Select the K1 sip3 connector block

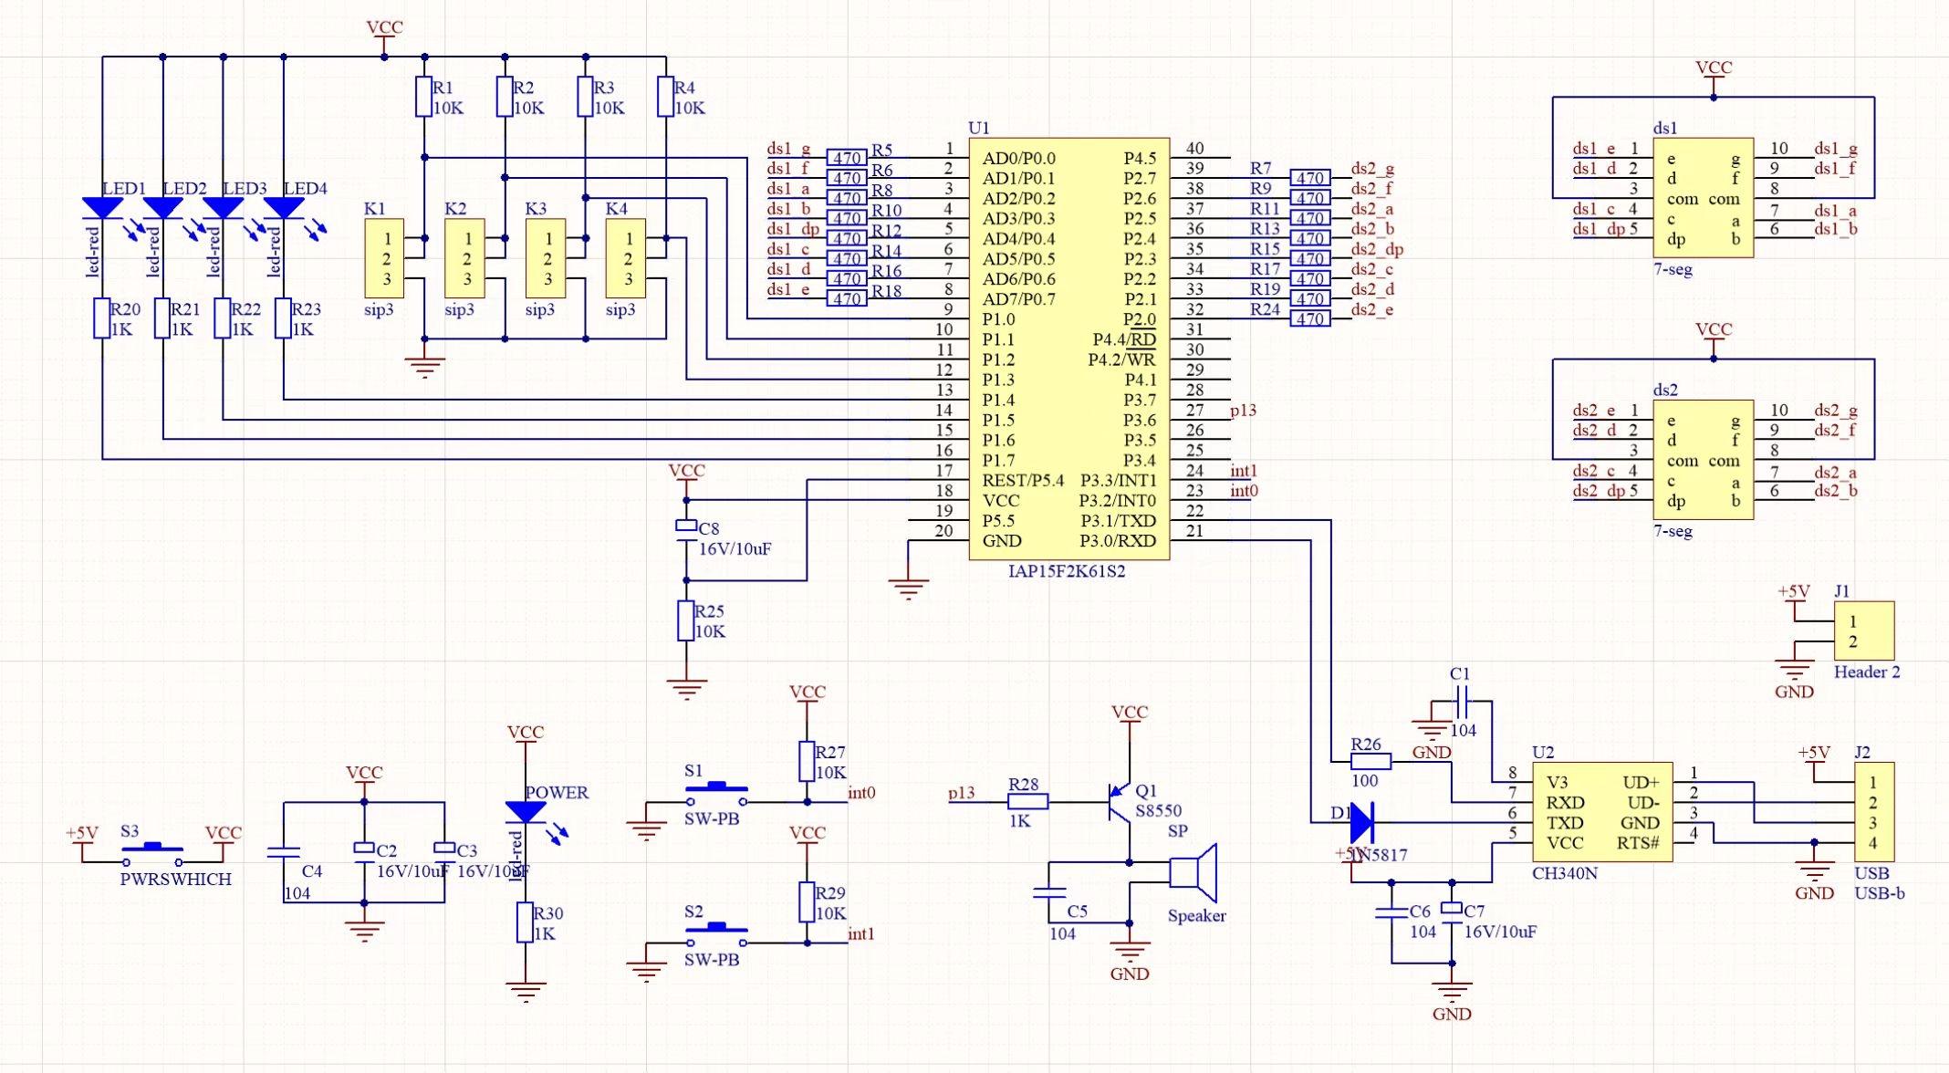(385, 258)
